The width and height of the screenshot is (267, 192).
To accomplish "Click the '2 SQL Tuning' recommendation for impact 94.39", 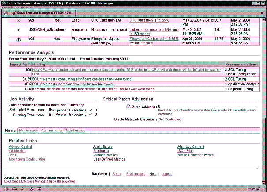I will coord(236,79).
